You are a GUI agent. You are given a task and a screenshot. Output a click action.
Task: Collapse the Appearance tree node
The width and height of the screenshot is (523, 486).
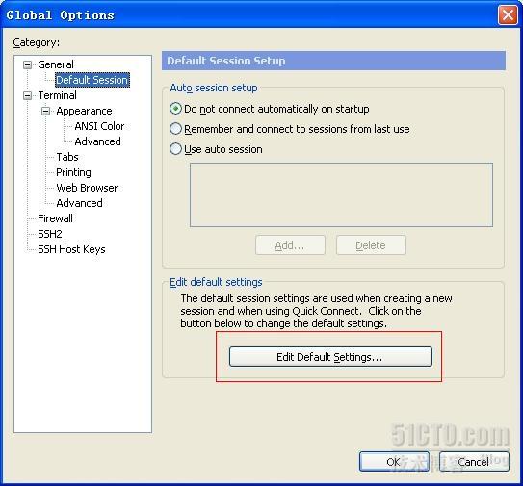click(x=45, y=111)
